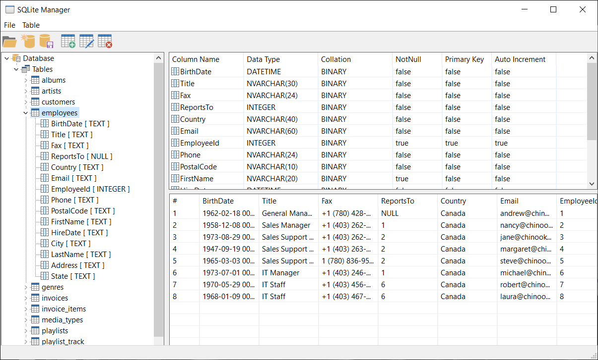Sort by the Data Type column header

pos(280,59)
